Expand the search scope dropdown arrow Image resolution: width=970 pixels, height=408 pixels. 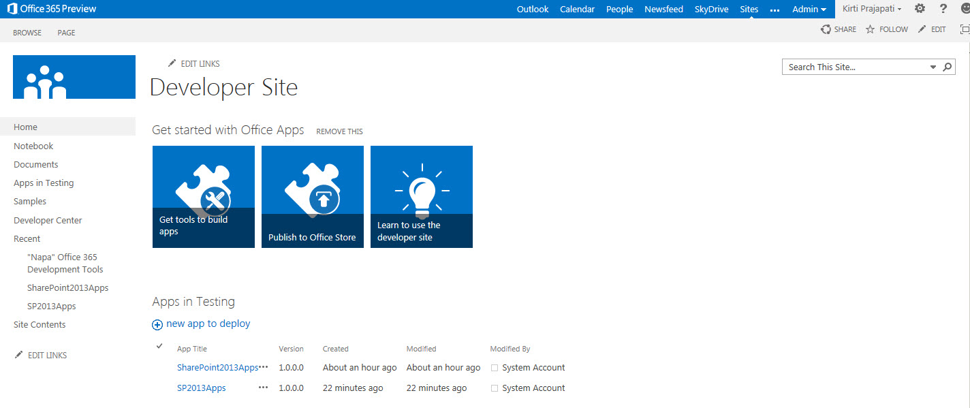933,67
